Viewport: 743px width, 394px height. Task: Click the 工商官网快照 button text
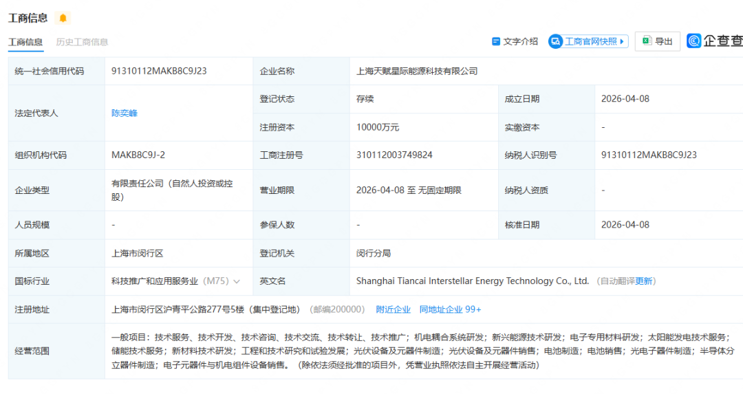point(590,41)
